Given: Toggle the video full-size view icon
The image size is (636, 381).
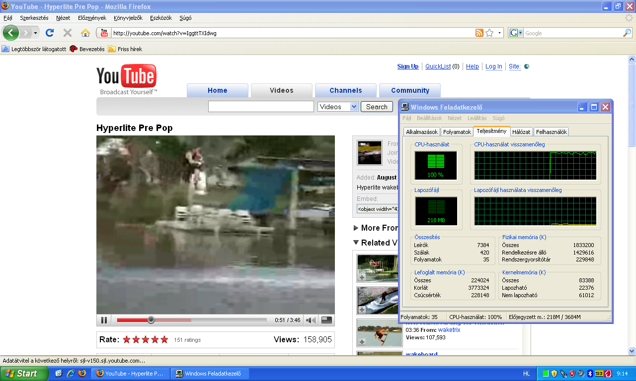Looking at the screenshot, I should click(326, 320).
